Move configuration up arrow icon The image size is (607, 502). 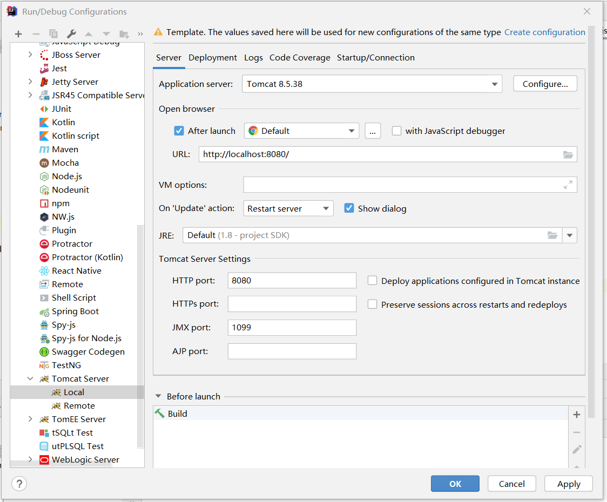pyautogui.click(x=89, y=34)
